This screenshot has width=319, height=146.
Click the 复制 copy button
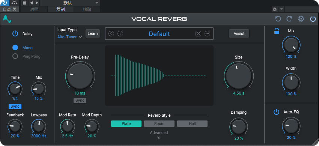pos(60,9)
